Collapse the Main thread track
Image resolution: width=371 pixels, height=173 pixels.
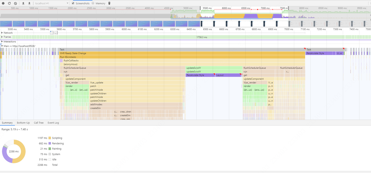(2, 46)
